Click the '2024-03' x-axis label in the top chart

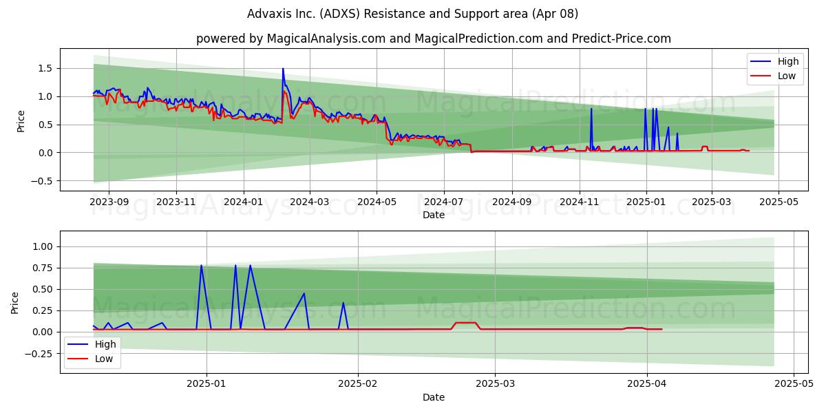tap(309, 202)
